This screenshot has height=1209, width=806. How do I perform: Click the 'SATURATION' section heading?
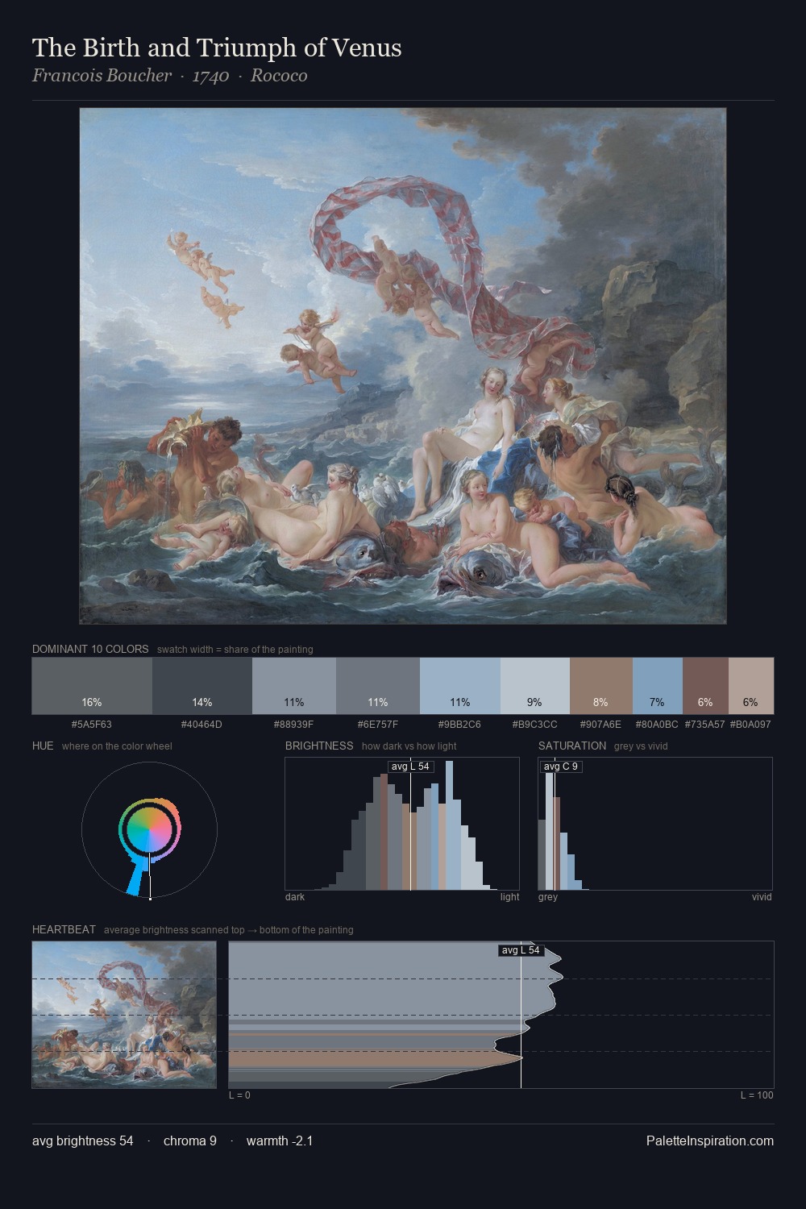[x=572, y=746]
